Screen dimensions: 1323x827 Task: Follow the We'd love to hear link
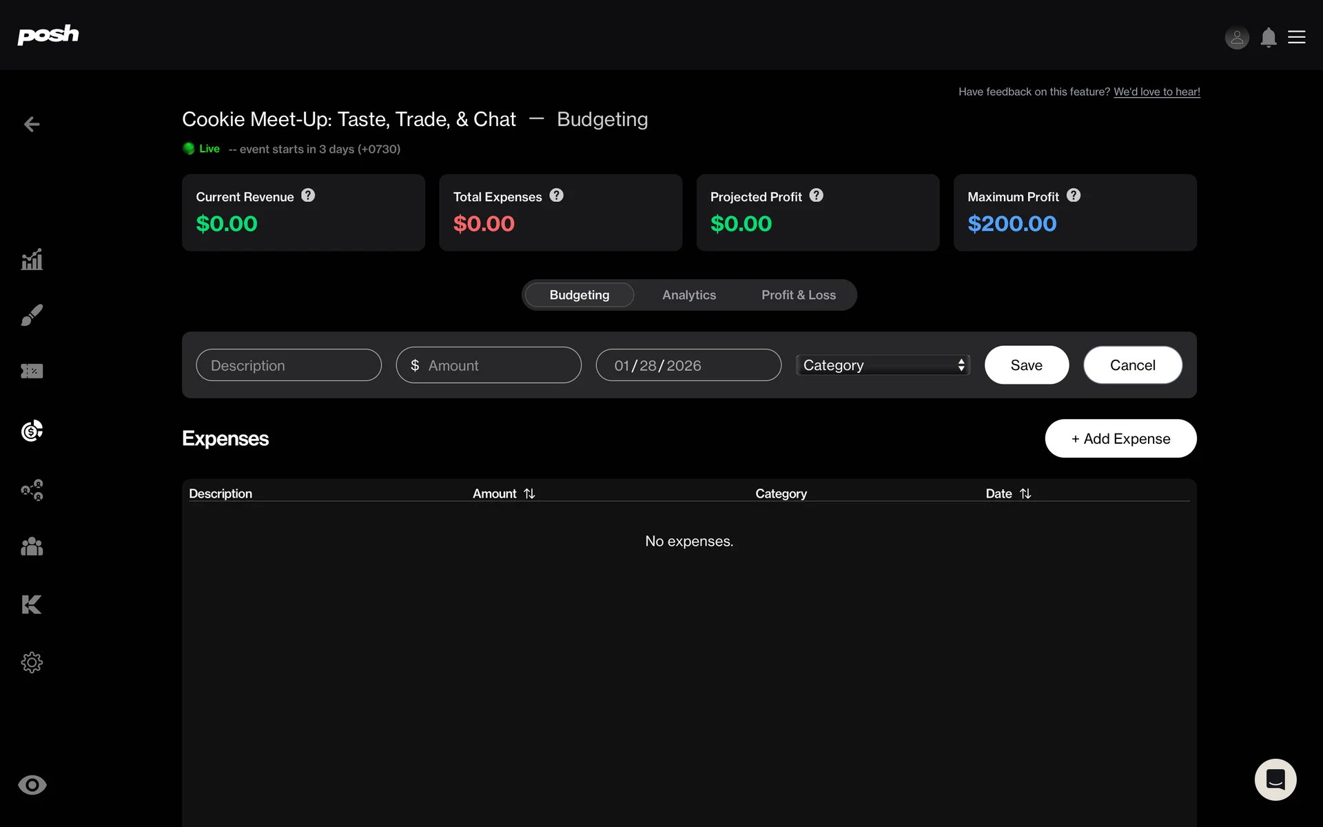tap(1156, 92)
